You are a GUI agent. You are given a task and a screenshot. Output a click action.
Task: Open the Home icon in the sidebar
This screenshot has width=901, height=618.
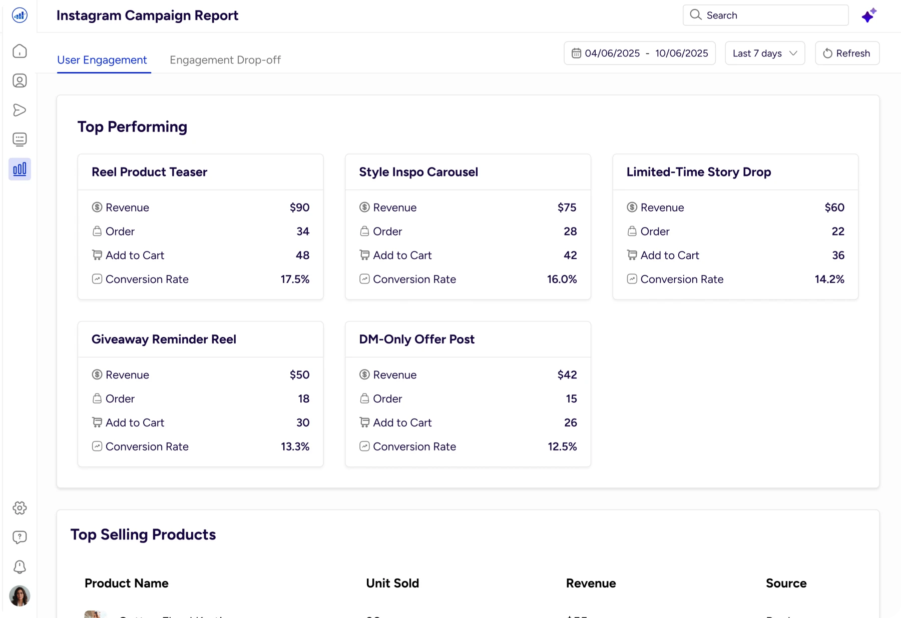[x=20, y=51]
